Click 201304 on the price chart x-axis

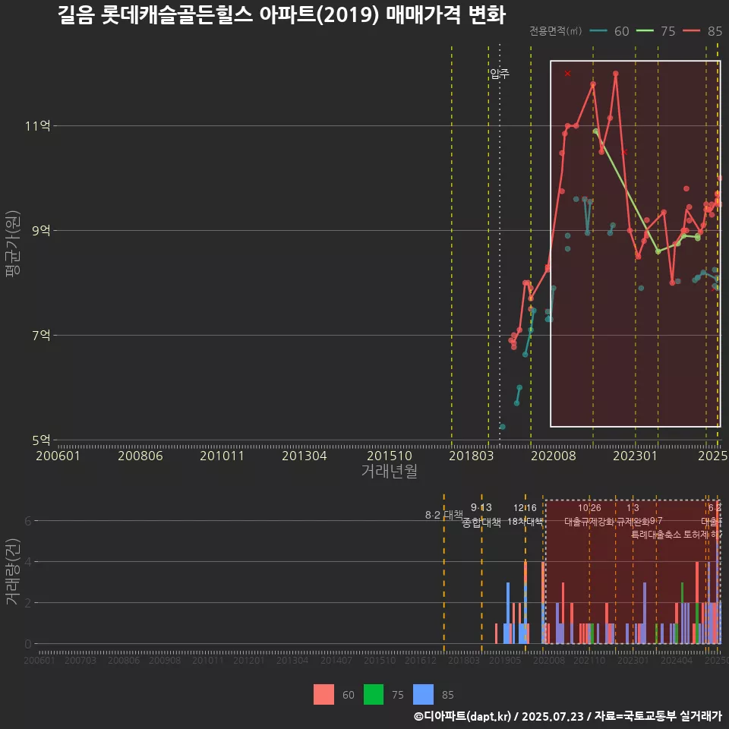click(304, 456)
